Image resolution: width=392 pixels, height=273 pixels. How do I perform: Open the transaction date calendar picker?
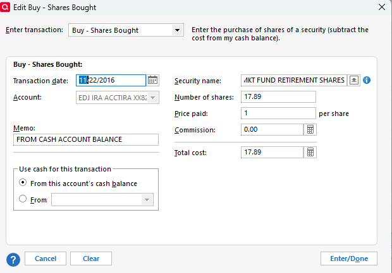[152, 80]
